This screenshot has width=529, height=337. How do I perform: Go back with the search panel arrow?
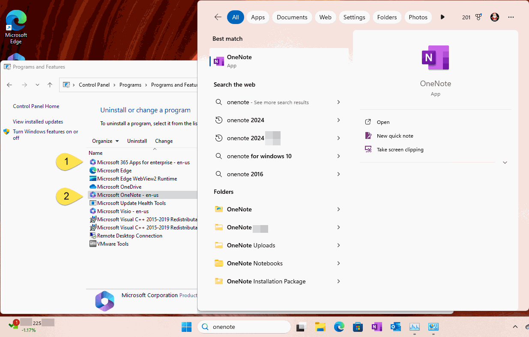click(x=218, y=17)
